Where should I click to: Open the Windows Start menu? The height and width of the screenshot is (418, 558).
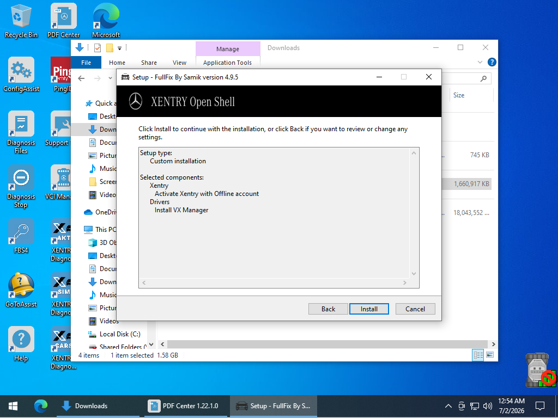point(13,406)
